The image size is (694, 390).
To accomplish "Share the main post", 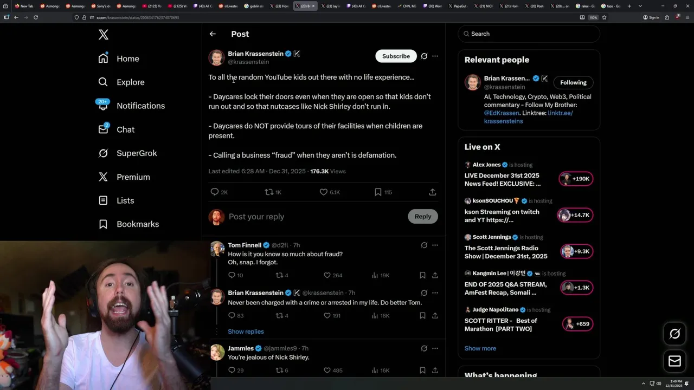I will [432, 192].
